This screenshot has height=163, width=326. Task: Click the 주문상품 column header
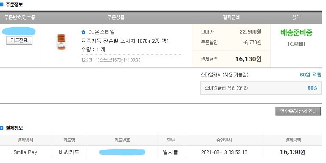point(116,17)
